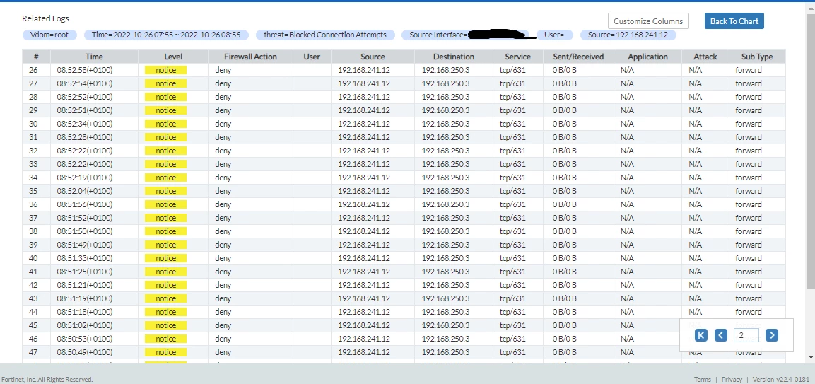
Task: Click Application N/A in row 35
Action: (627, 191)
